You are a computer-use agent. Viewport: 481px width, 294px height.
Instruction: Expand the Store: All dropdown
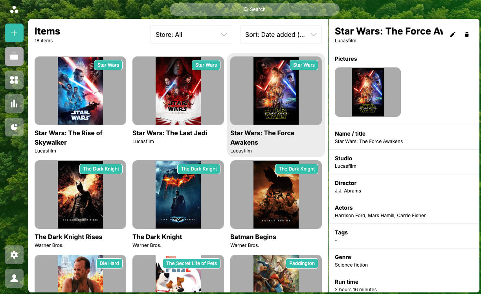coord(191,34)
